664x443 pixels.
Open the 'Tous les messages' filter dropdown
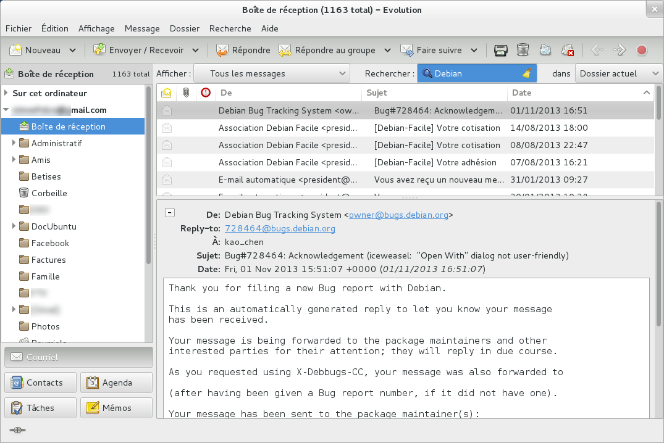click(272, 73)
